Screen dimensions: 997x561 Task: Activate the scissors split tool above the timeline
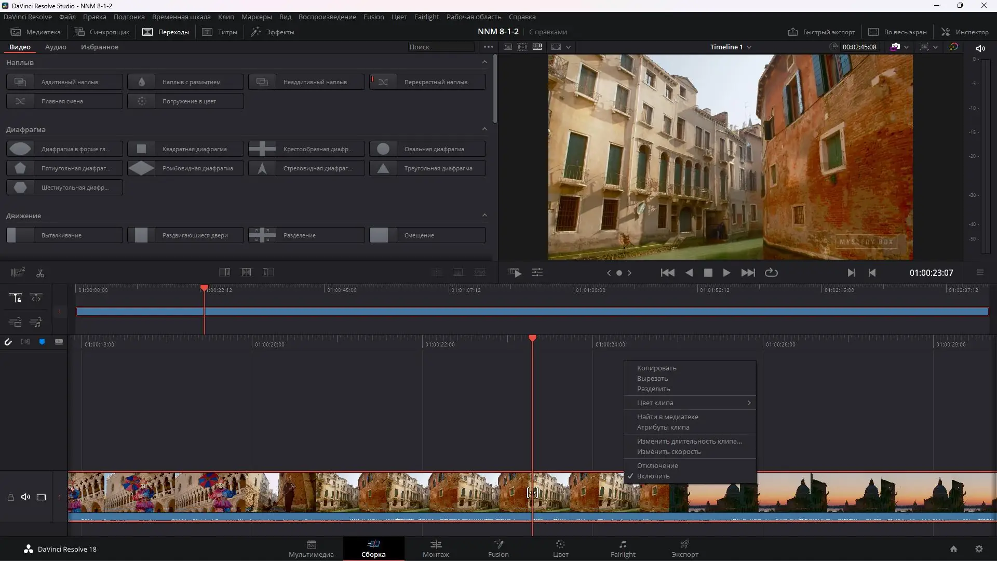tap(40, 272)
